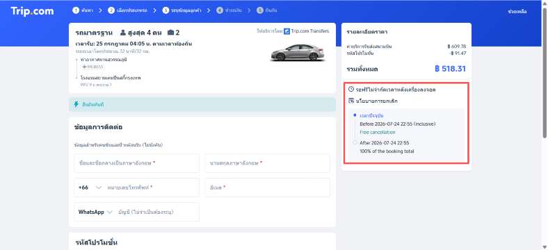Open the +66 country code dropdown
This screenshot has height=250, width=548.
[90, 187]
